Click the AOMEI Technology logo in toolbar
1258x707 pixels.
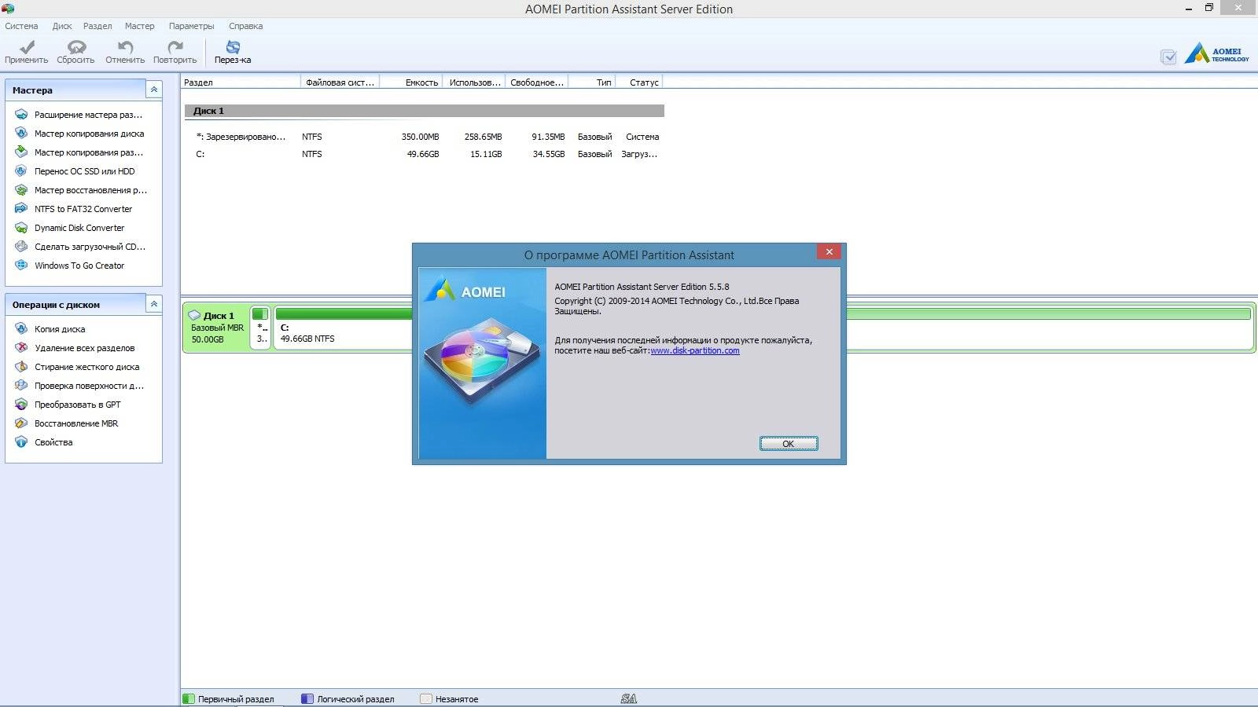tap(1216, 53)
